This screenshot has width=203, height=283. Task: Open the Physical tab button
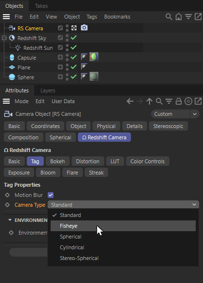click(106, 126)
